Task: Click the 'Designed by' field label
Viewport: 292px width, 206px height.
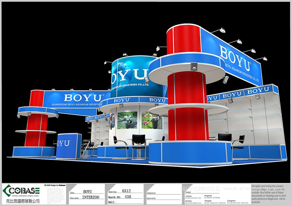Action: (151, 193)
